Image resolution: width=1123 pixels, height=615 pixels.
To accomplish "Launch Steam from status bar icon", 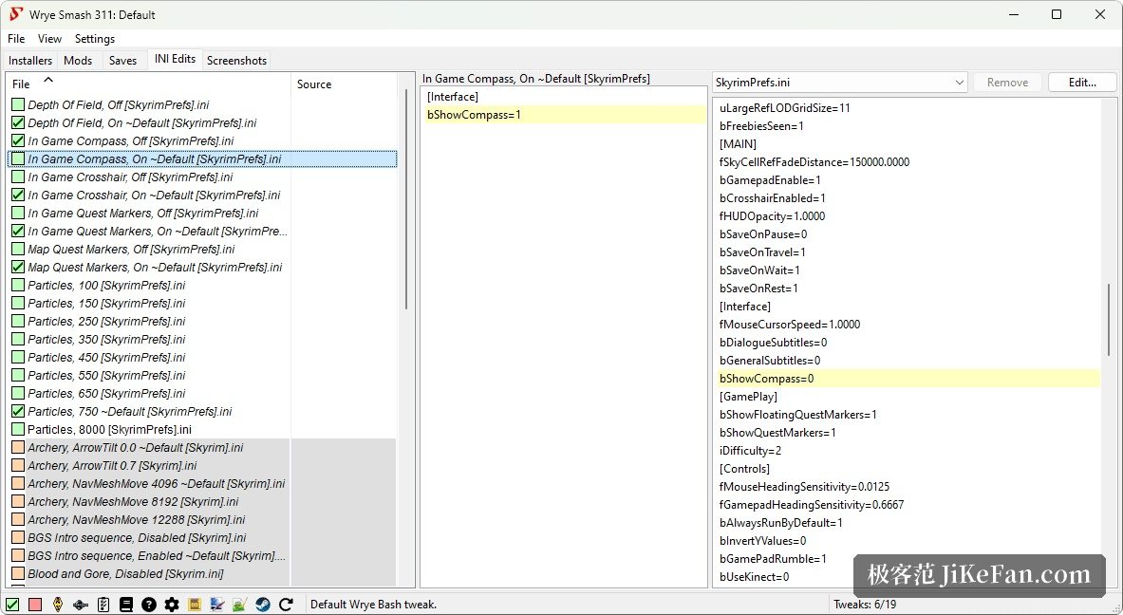I will tap(263, 605).
